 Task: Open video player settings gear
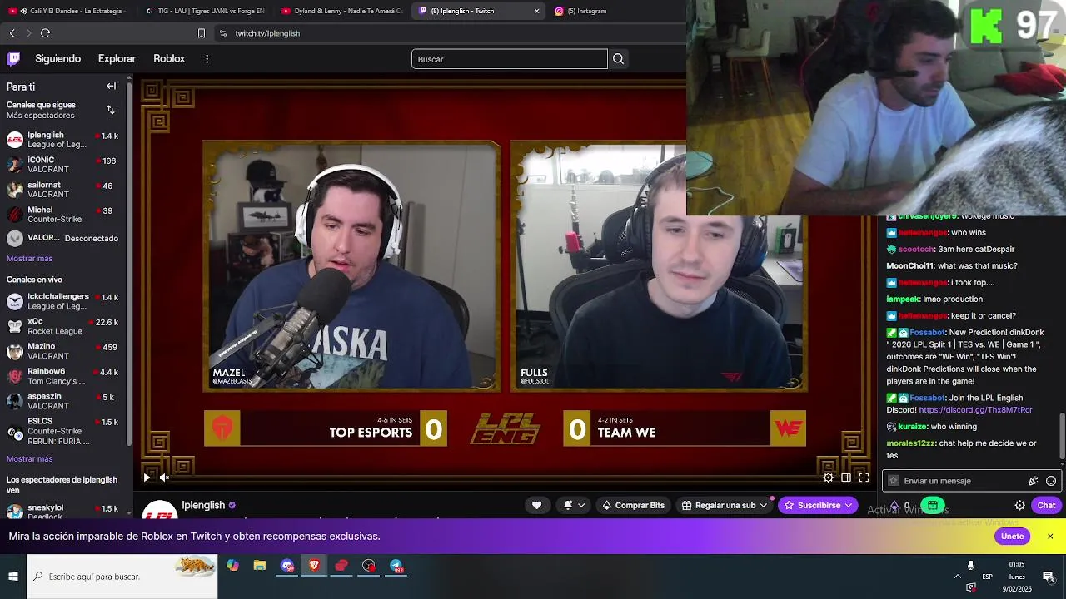click(828, 478)
